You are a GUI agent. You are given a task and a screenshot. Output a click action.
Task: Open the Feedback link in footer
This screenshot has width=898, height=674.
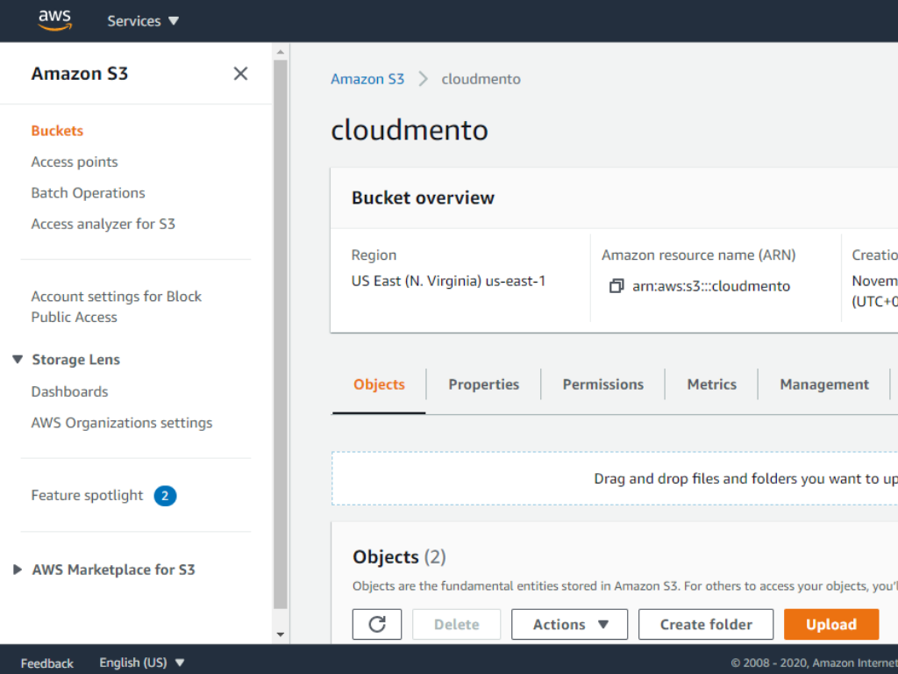(47, 663)
